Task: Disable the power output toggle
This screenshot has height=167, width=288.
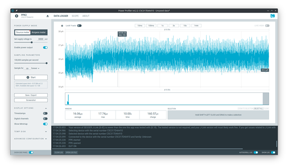Action: click(x=45, y=48)
